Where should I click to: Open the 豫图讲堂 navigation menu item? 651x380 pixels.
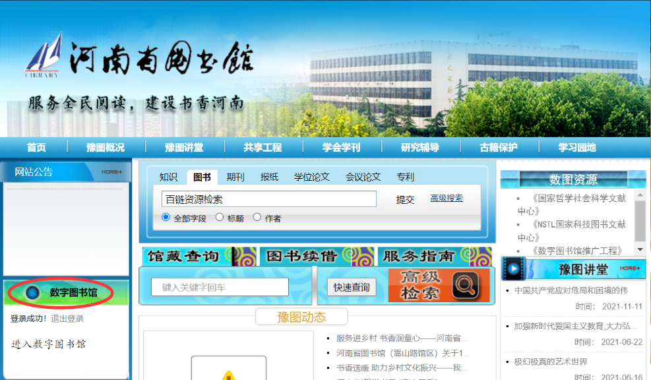click(x=184, y=147)
